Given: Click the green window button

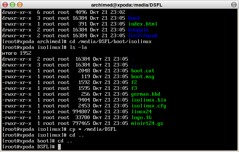Looking at the screenshot, I should click(x=12, y=5).
